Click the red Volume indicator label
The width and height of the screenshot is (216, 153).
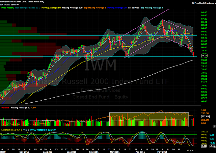click(5, 108)
